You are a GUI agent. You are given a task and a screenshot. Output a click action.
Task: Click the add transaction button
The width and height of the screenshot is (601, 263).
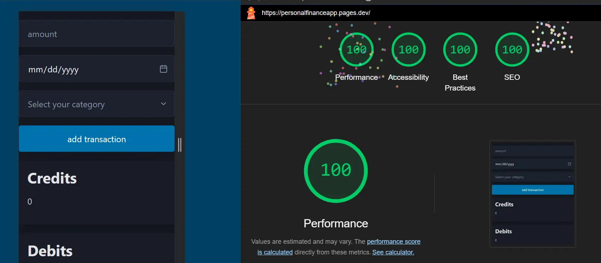pyautogui.click(x=97, y=139)
